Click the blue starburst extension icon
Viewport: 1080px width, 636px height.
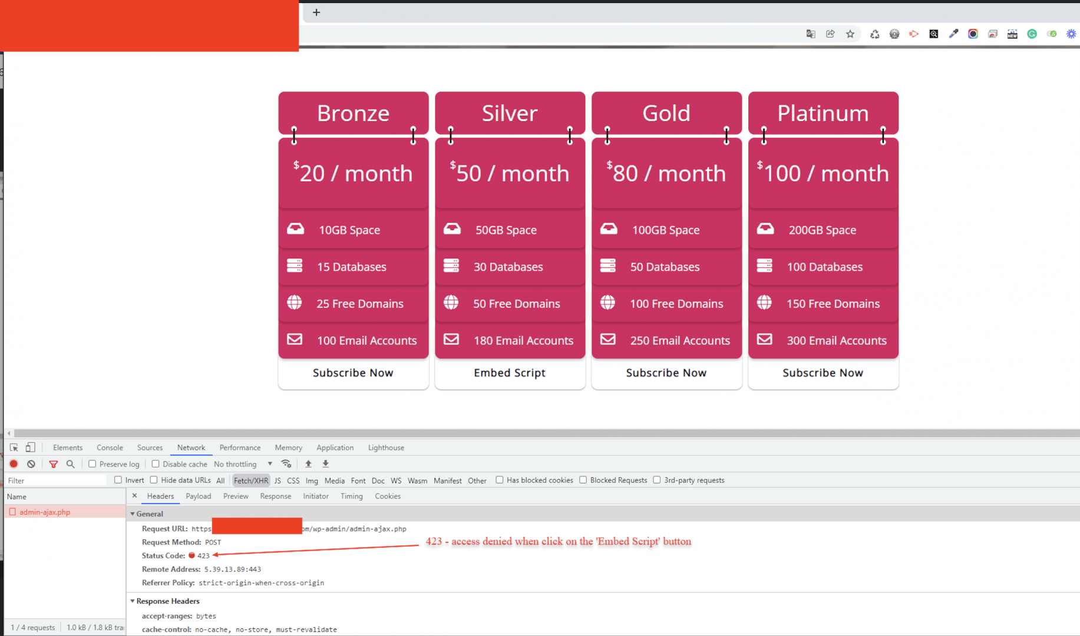pyautogui.click(x=1071, y=34)
